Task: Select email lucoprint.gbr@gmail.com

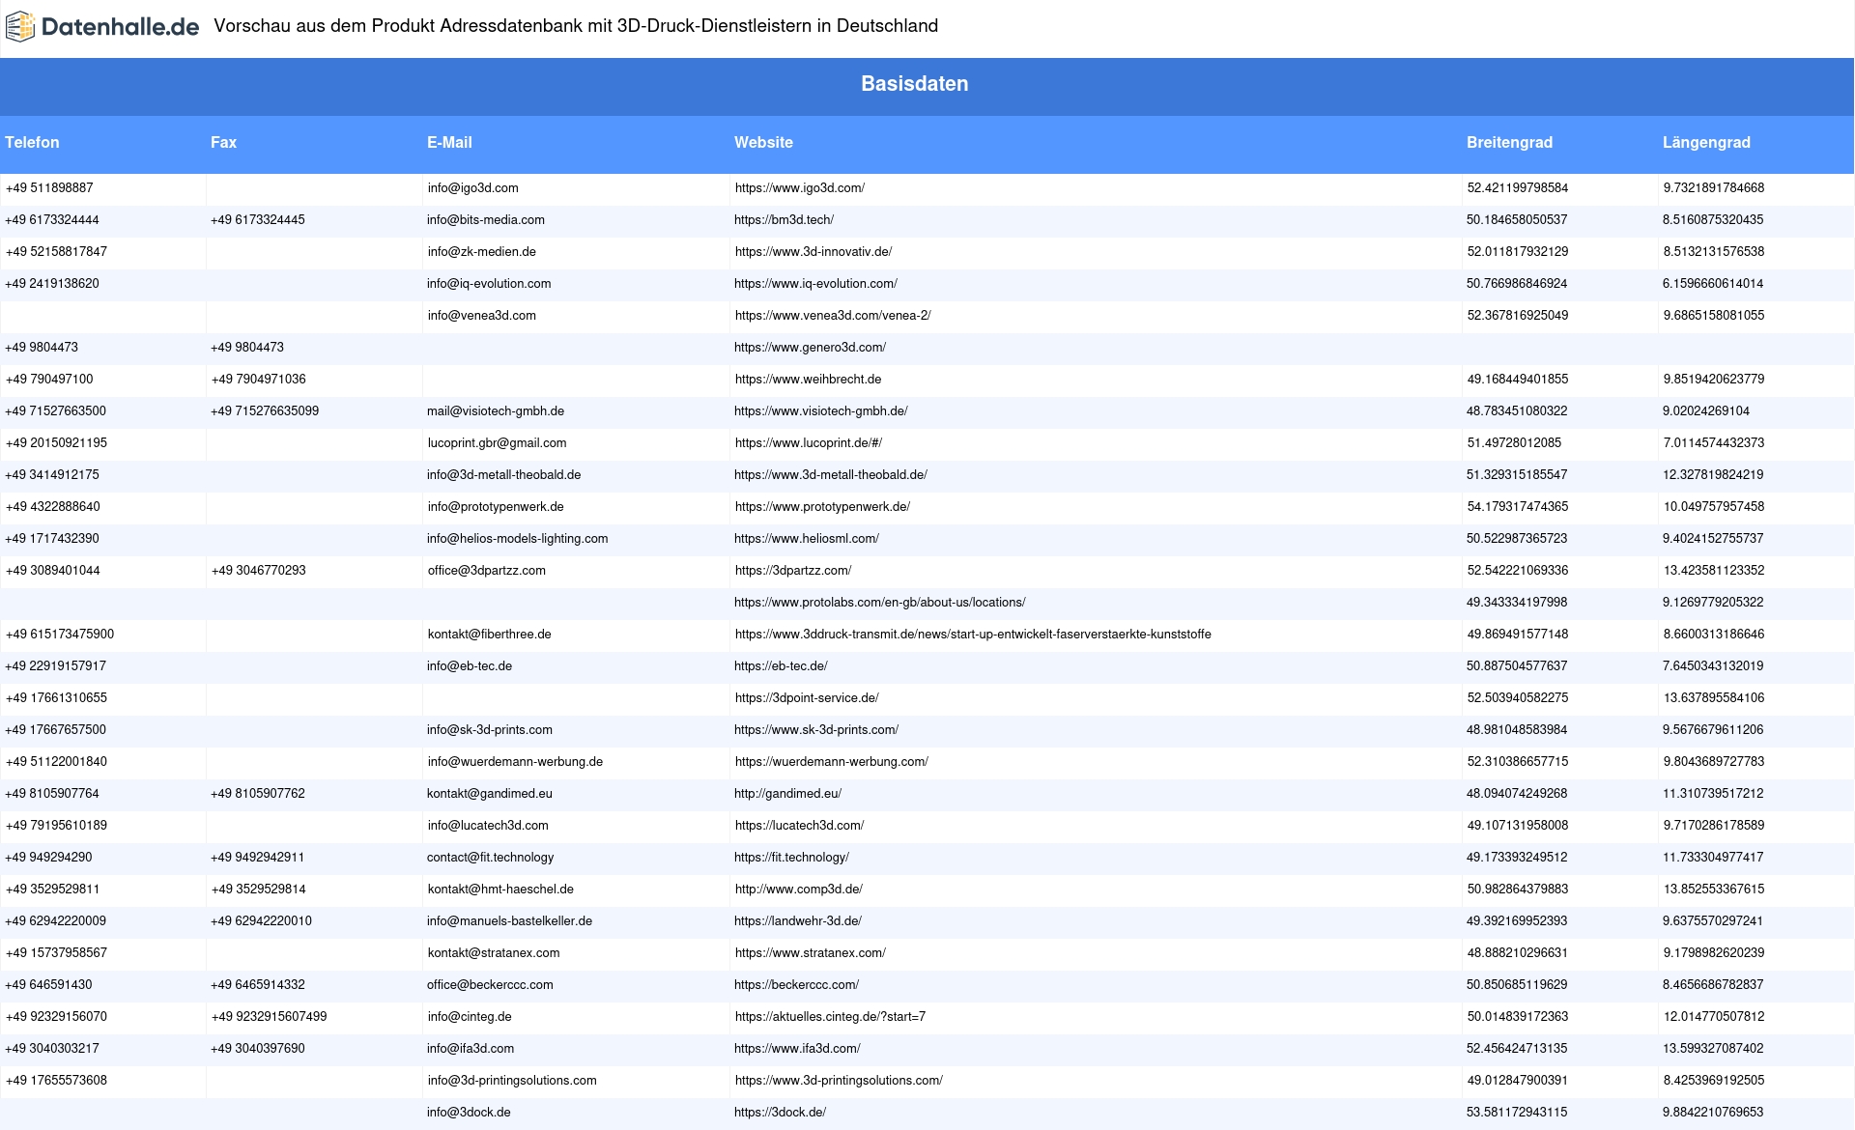Action: tap(498, 443)
